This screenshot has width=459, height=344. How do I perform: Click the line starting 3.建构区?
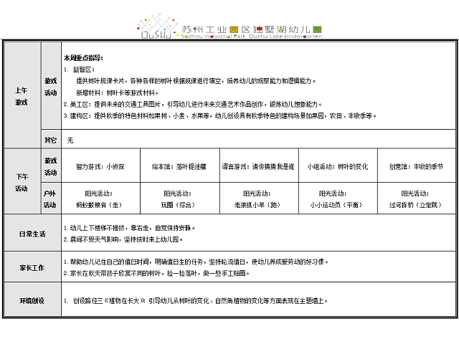click(x=220, y=116)
